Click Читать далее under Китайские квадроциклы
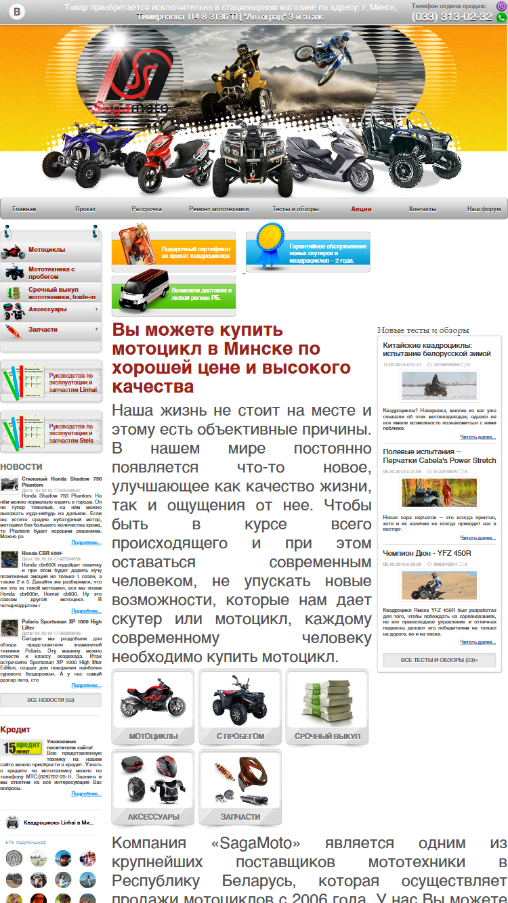The width and height of the screenshot is (508, 903). click(x=478, y=437)
